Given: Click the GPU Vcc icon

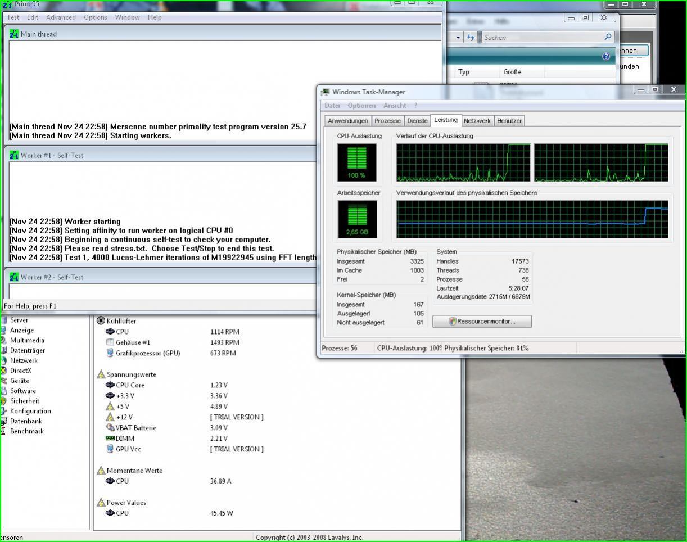Looking at the screenshot, I should pos(110,449).
